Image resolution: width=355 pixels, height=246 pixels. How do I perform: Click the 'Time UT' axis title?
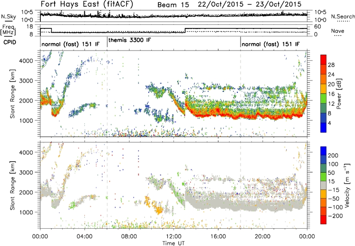coord(174,243)
